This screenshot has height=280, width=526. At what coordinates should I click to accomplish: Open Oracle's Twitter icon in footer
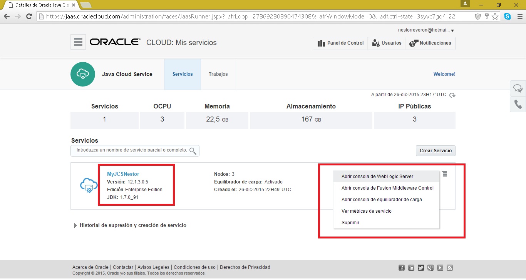coord(421,268)
